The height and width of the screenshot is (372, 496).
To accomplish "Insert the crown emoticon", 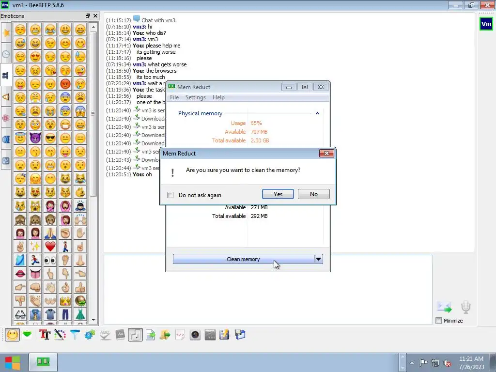I will (x=65, y=300).
